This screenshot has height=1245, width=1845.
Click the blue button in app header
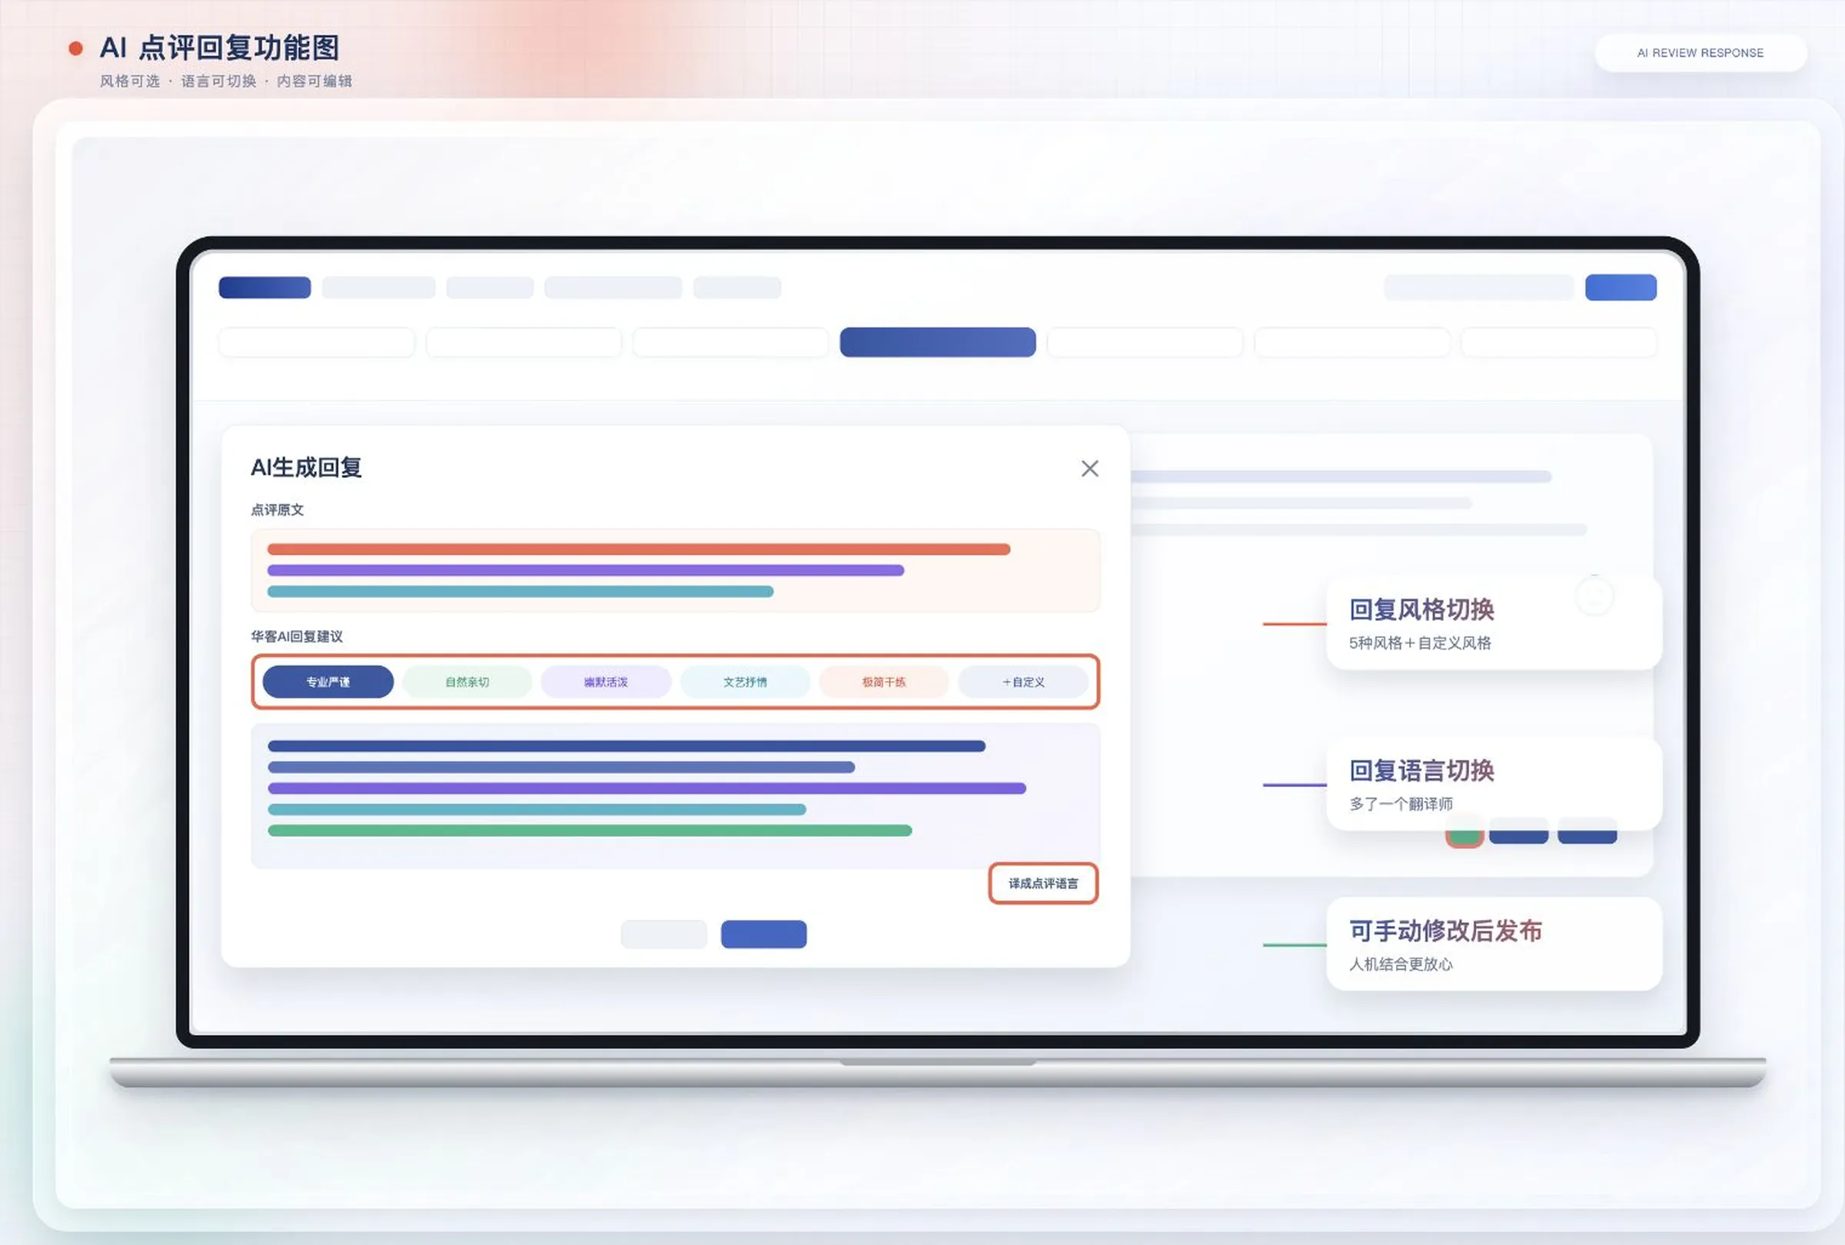[x=1621, y=287]
